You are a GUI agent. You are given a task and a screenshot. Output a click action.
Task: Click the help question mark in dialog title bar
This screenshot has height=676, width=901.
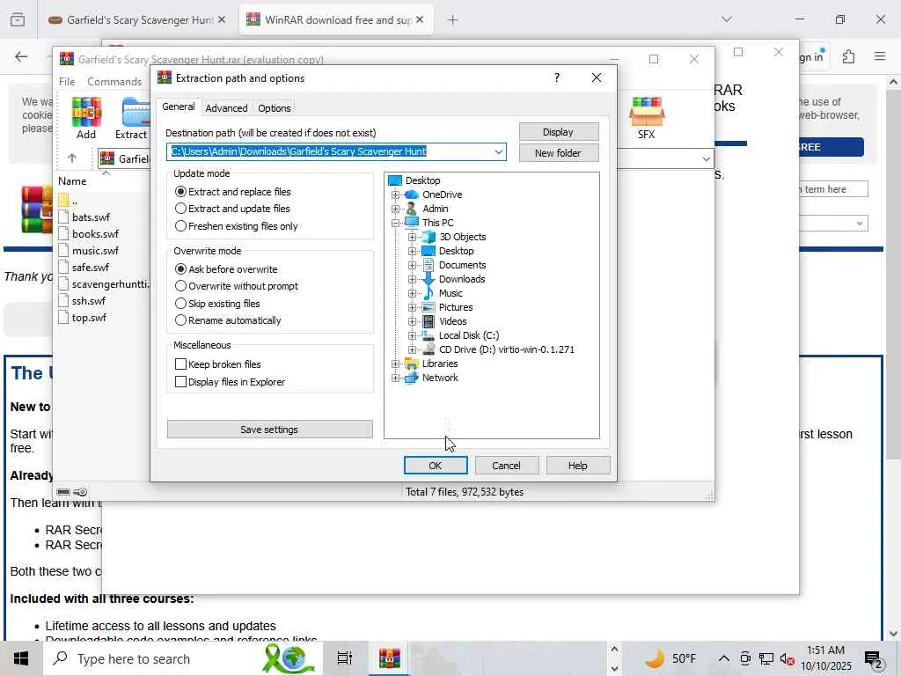click(557, 77)
